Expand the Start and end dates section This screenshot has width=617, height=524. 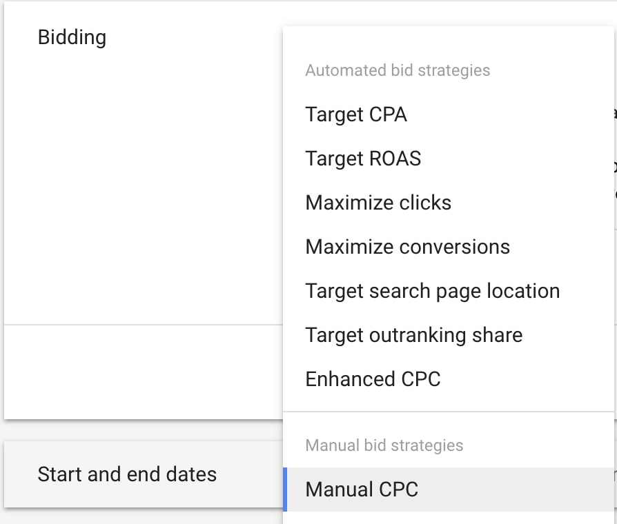(127, 474)
